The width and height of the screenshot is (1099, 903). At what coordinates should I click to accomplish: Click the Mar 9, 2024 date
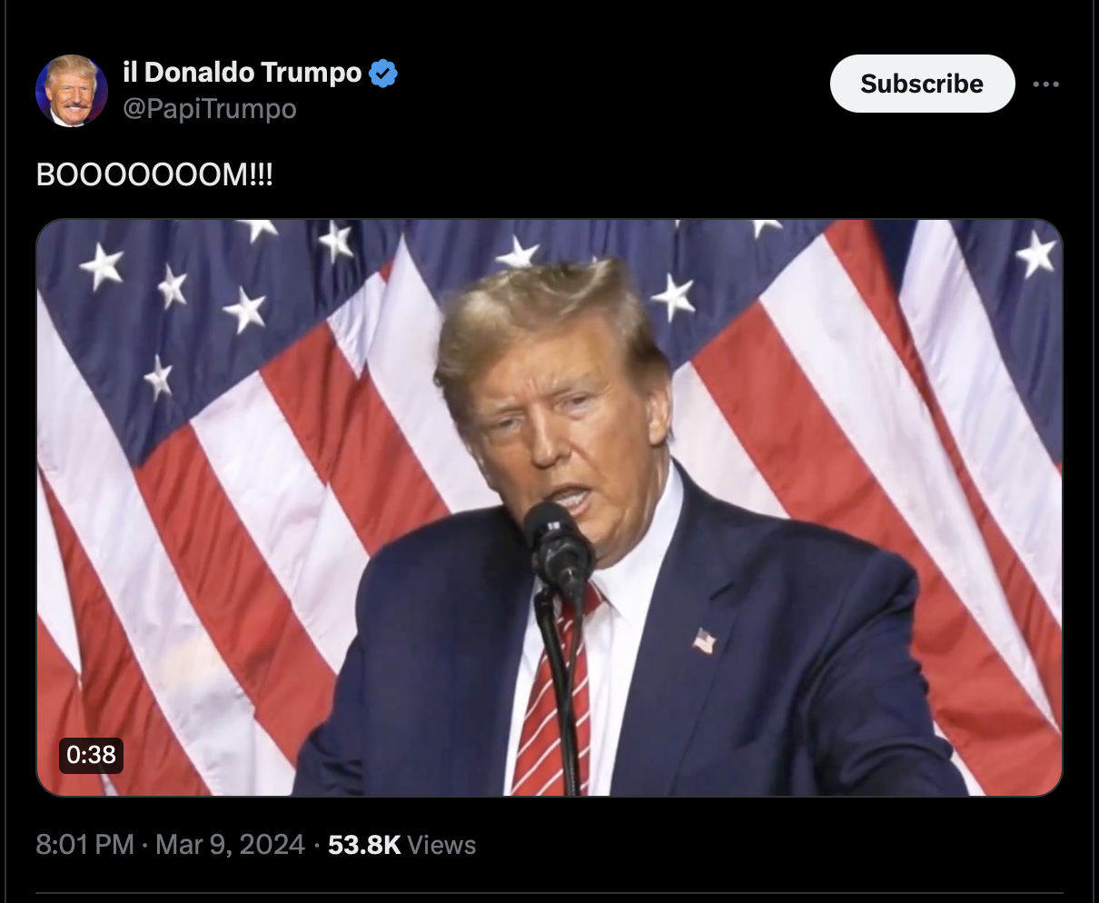click(230, 845)
